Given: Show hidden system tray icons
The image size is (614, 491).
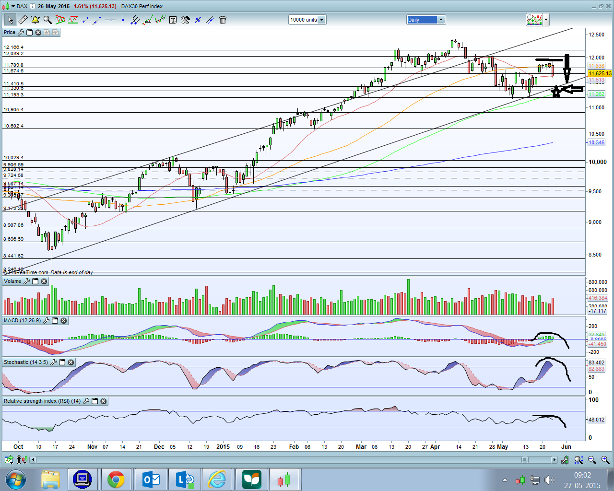Looking at the screenshot, I should pos(505,480).
